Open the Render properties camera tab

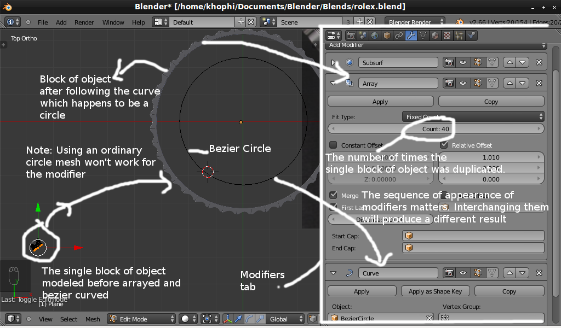coord(351,36)
